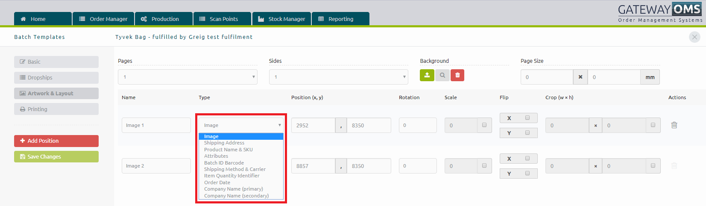Delete the Image 1 row with its trash icon
706x206 pixels.
pyautogui.click(x=674, y=125)
